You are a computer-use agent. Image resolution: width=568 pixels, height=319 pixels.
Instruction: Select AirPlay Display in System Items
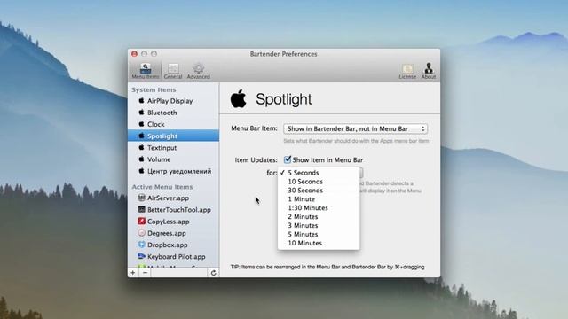173,101
